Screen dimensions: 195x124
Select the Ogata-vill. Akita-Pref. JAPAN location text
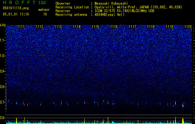tap(138, 7)
